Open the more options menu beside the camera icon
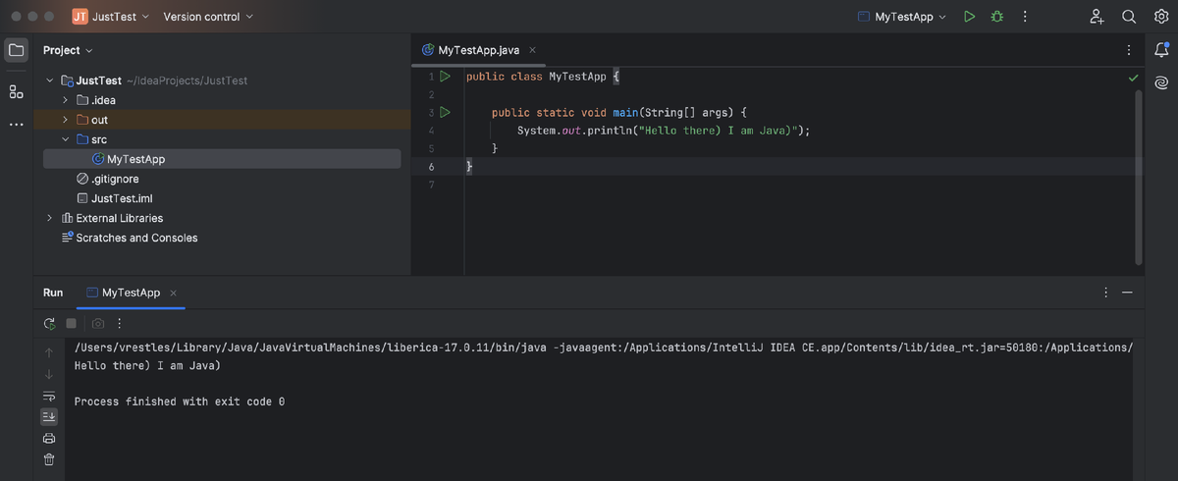The image size is (1178, 481). (x=120, y=323)
